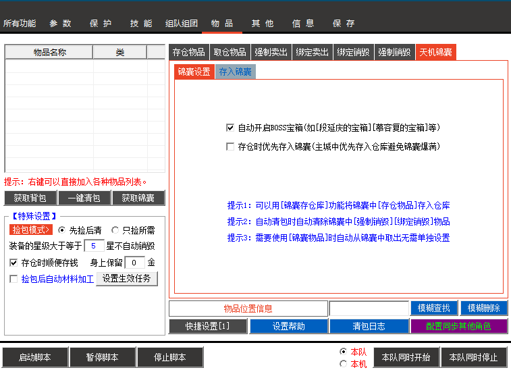Click 一键清包 button
Image resolution: width=511 pixels, height=372 pixels.
click(84, 198)
